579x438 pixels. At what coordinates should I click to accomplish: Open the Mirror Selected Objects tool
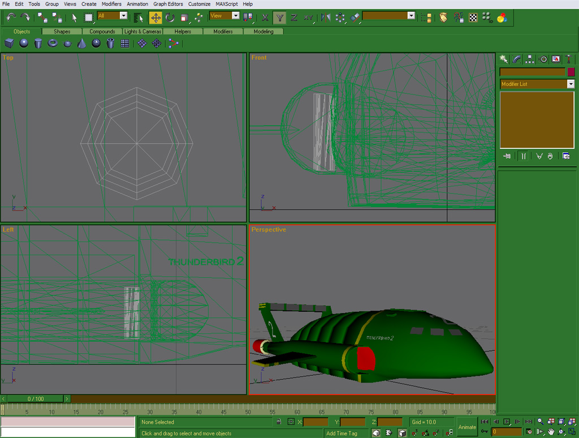(326, 18)
